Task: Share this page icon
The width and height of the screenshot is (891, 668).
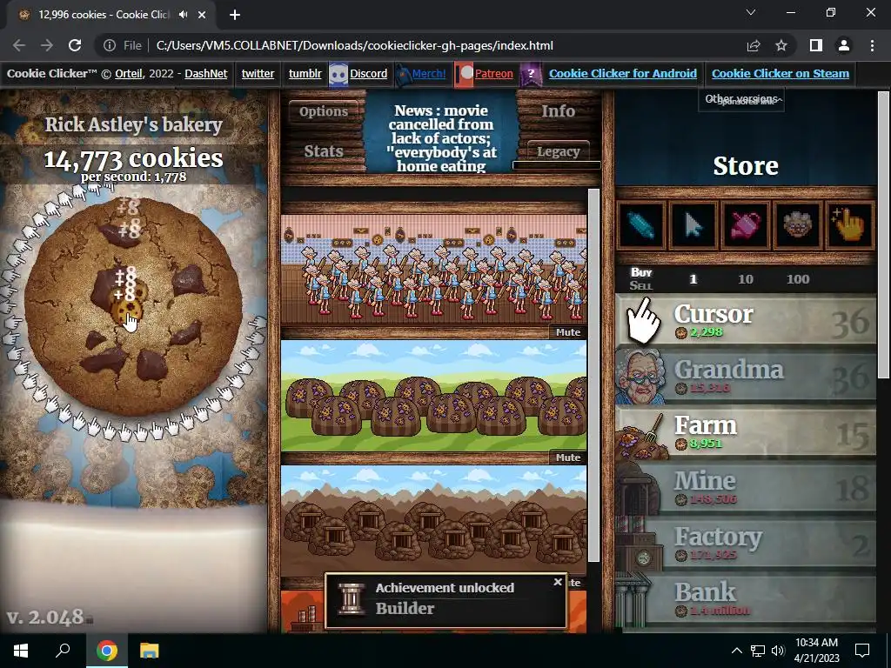Action: click(754, 45)
